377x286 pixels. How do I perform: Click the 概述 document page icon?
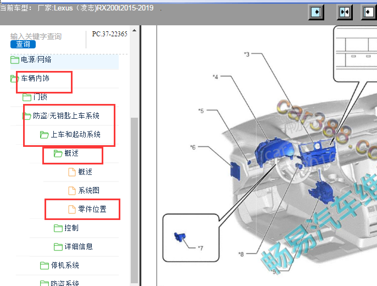point(72,172)
